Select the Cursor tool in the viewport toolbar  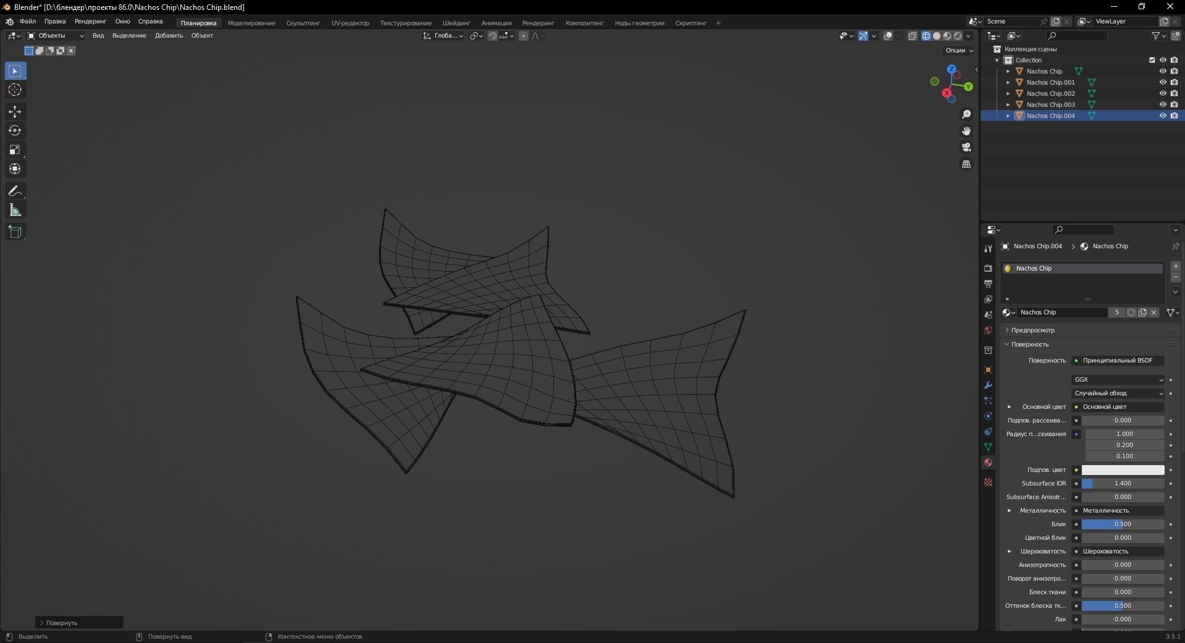point(15,90)
